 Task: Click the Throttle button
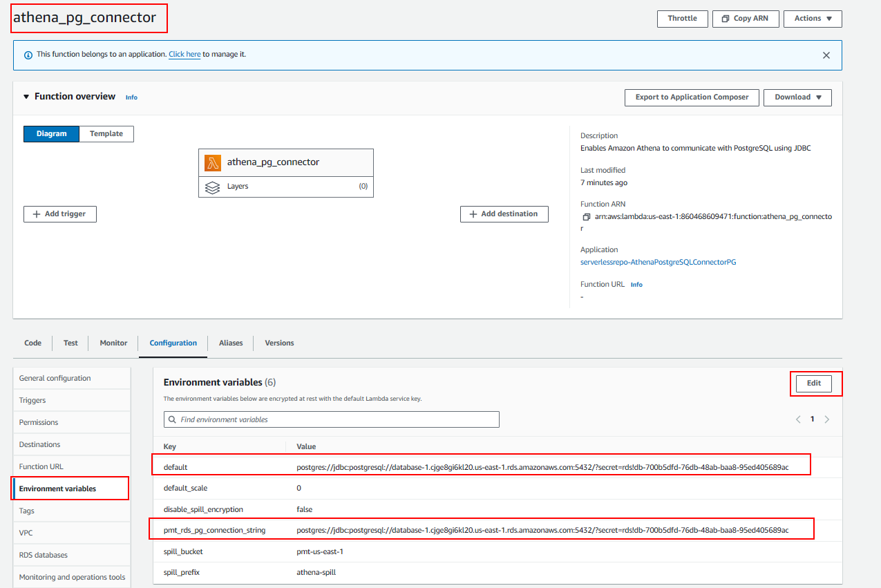682,19
